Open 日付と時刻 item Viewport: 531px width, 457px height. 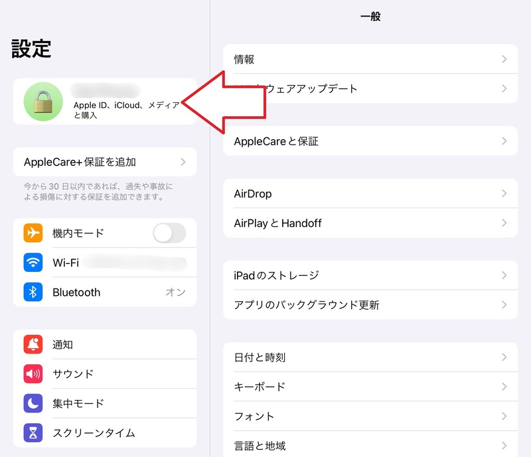tap(370, 357)
